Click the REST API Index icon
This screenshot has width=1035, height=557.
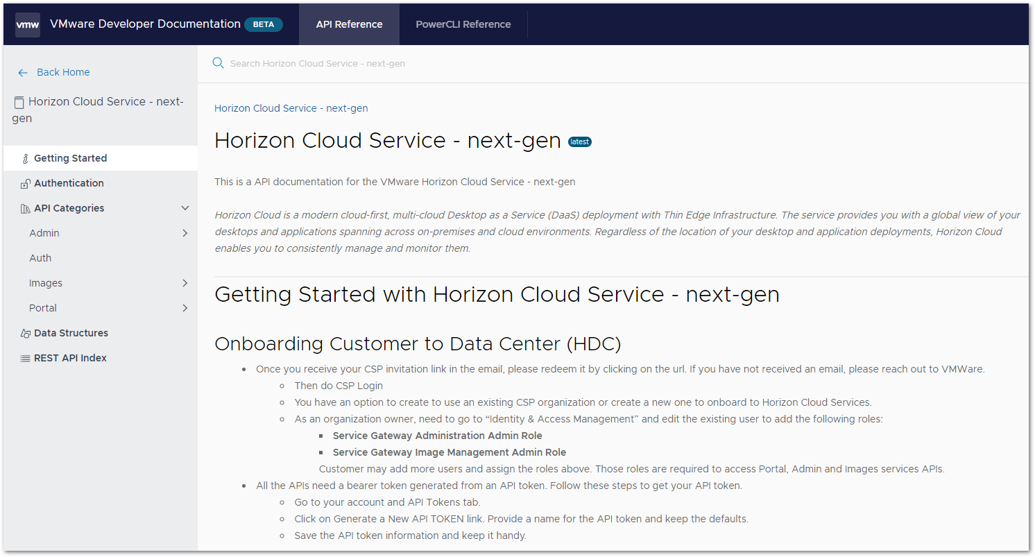(24, 358)
